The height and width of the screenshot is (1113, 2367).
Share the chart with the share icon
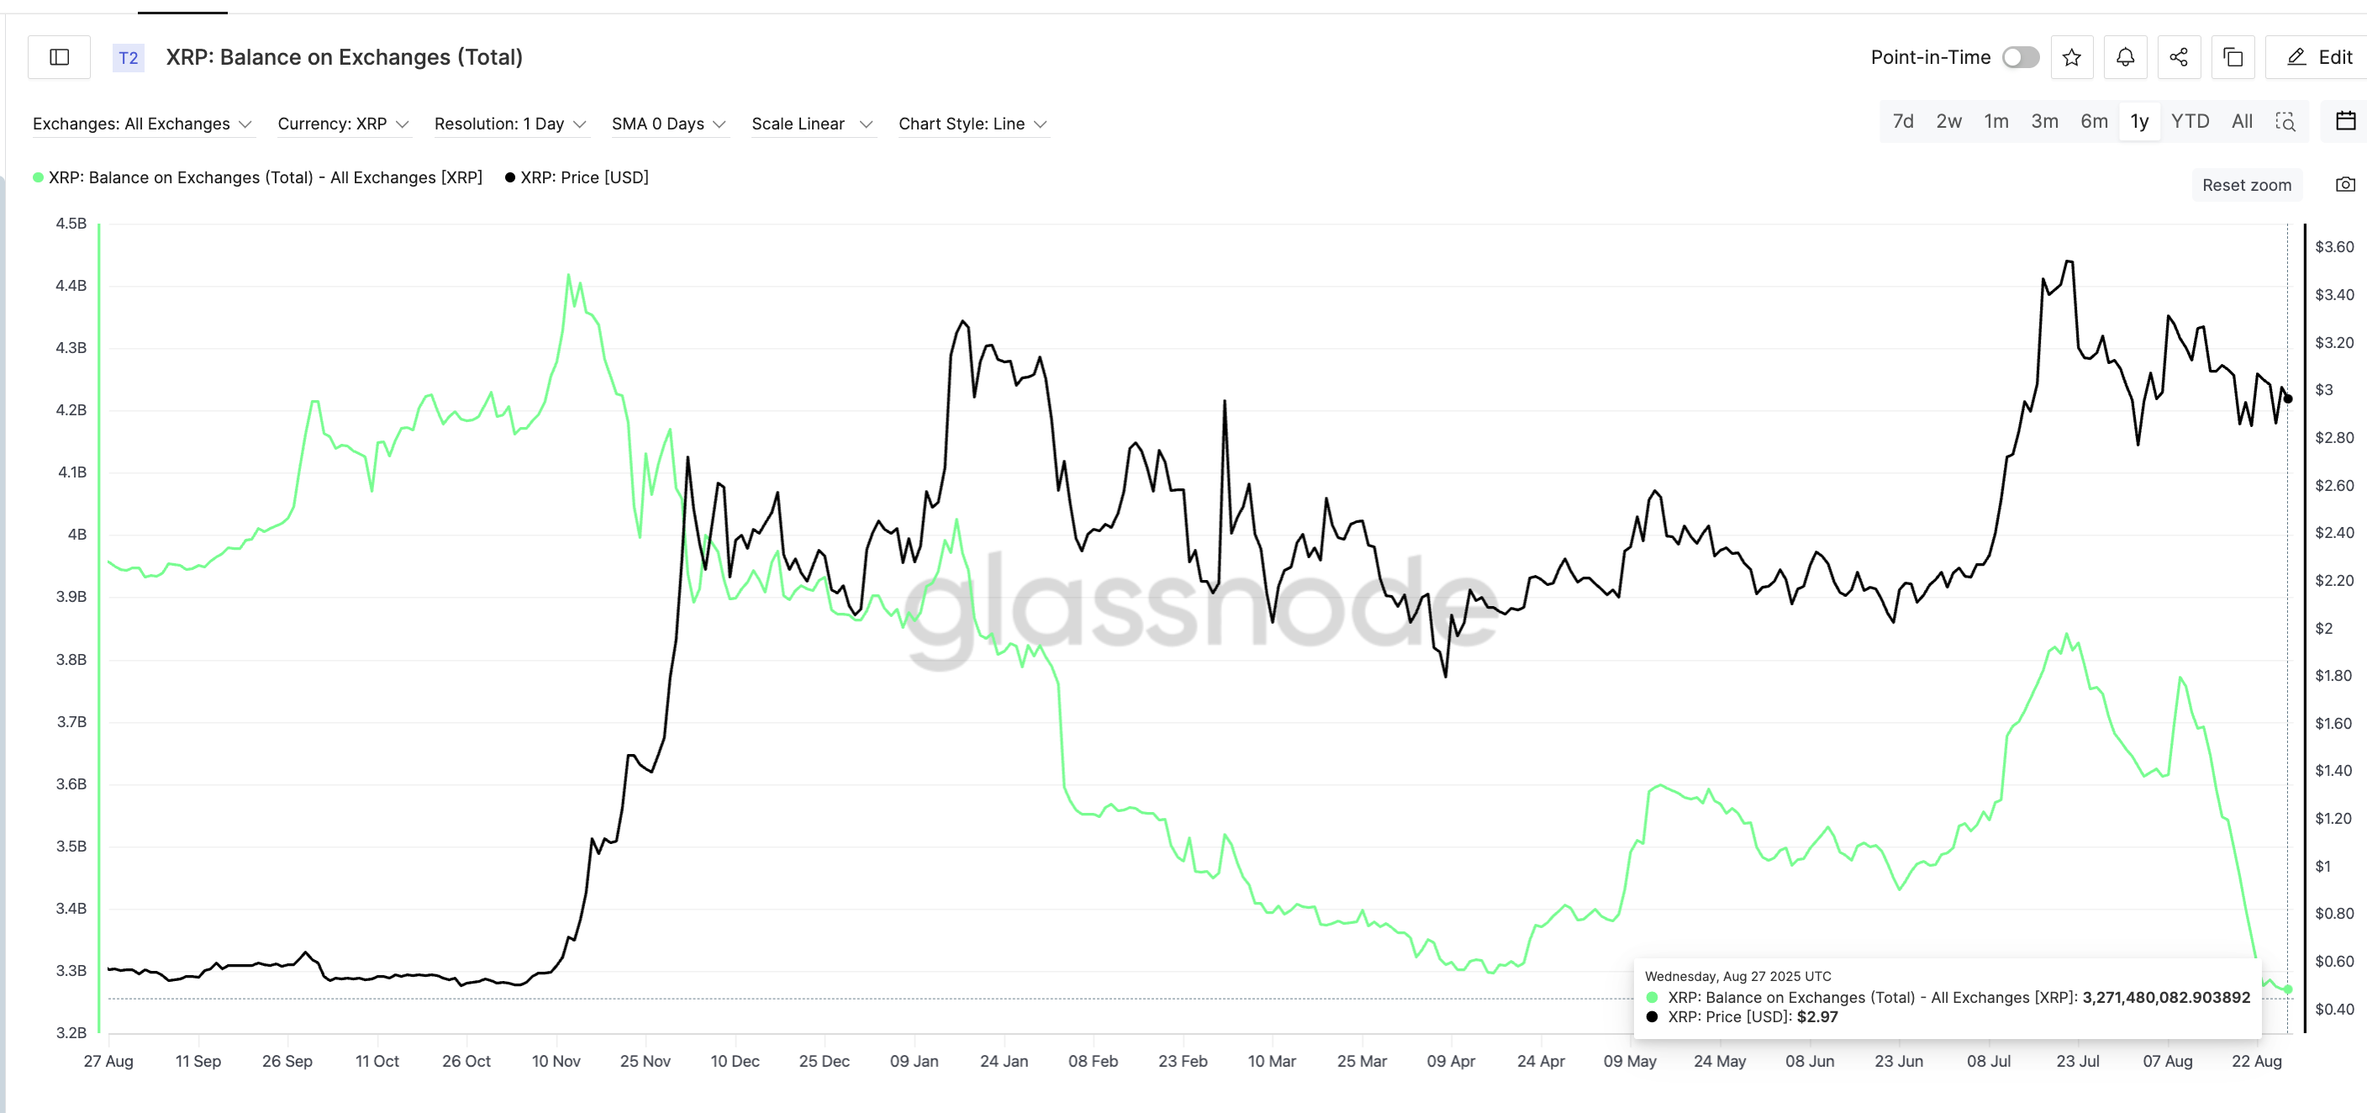click(2179, 56)
